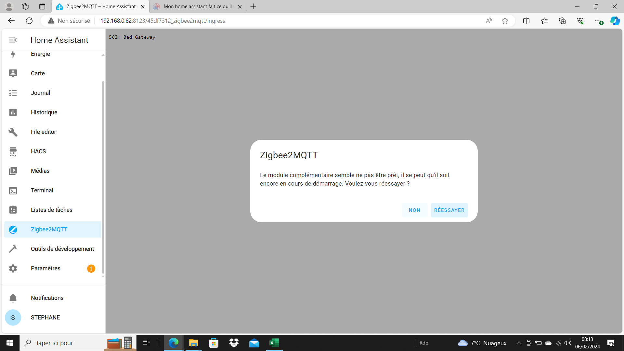Open the Historique chart icon
The image size is (624, 351).
[13, 112]
